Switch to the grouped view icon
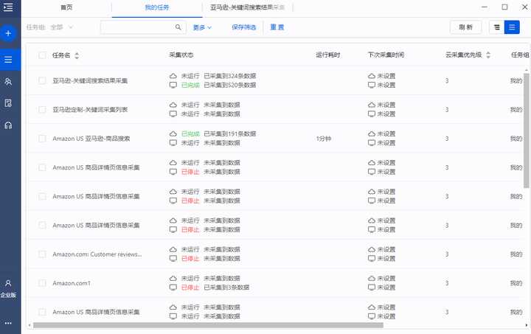The image size is (531, 334). click(x=497, y=27)
